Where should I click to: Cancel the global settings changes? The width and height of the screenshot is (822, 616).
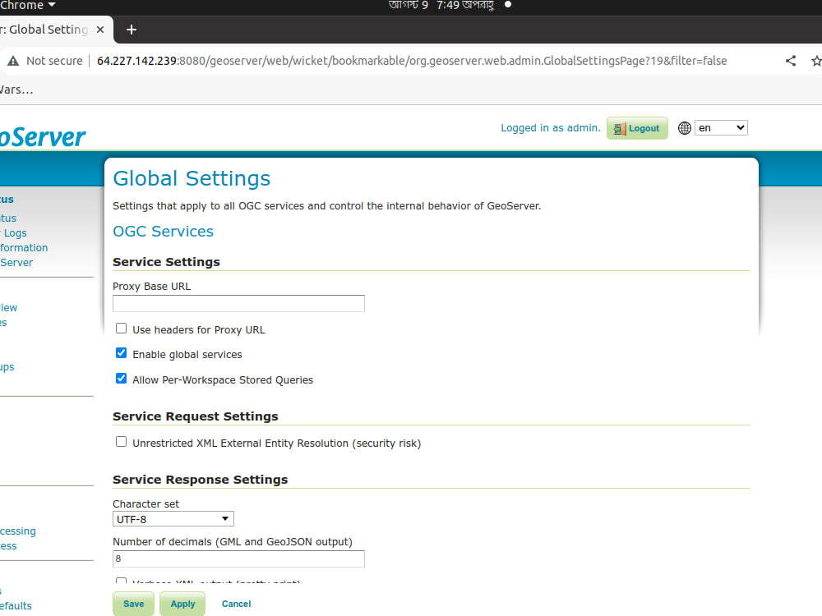[x=237, y=604]
